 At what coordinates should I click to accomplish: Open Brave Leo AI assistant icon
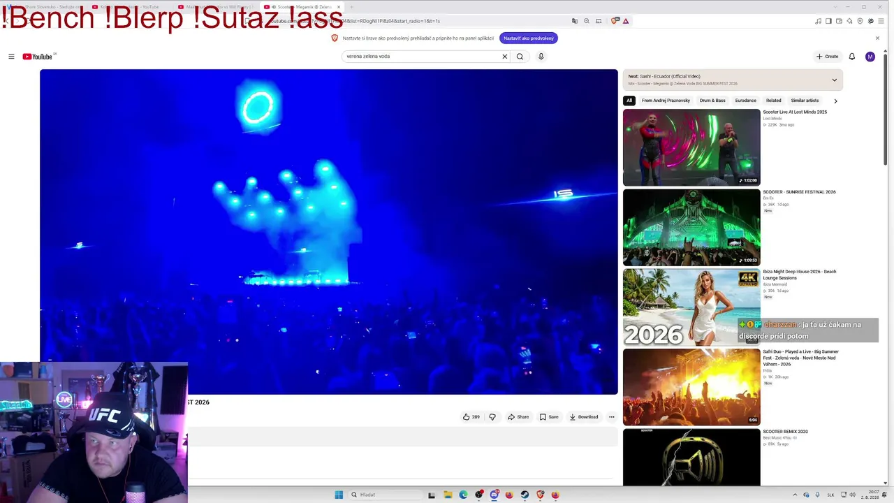849,21
